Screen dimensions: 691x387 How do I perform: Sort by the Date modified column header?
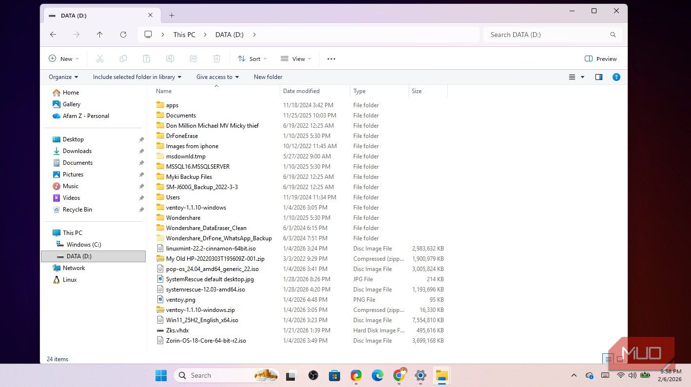point(315,91)
